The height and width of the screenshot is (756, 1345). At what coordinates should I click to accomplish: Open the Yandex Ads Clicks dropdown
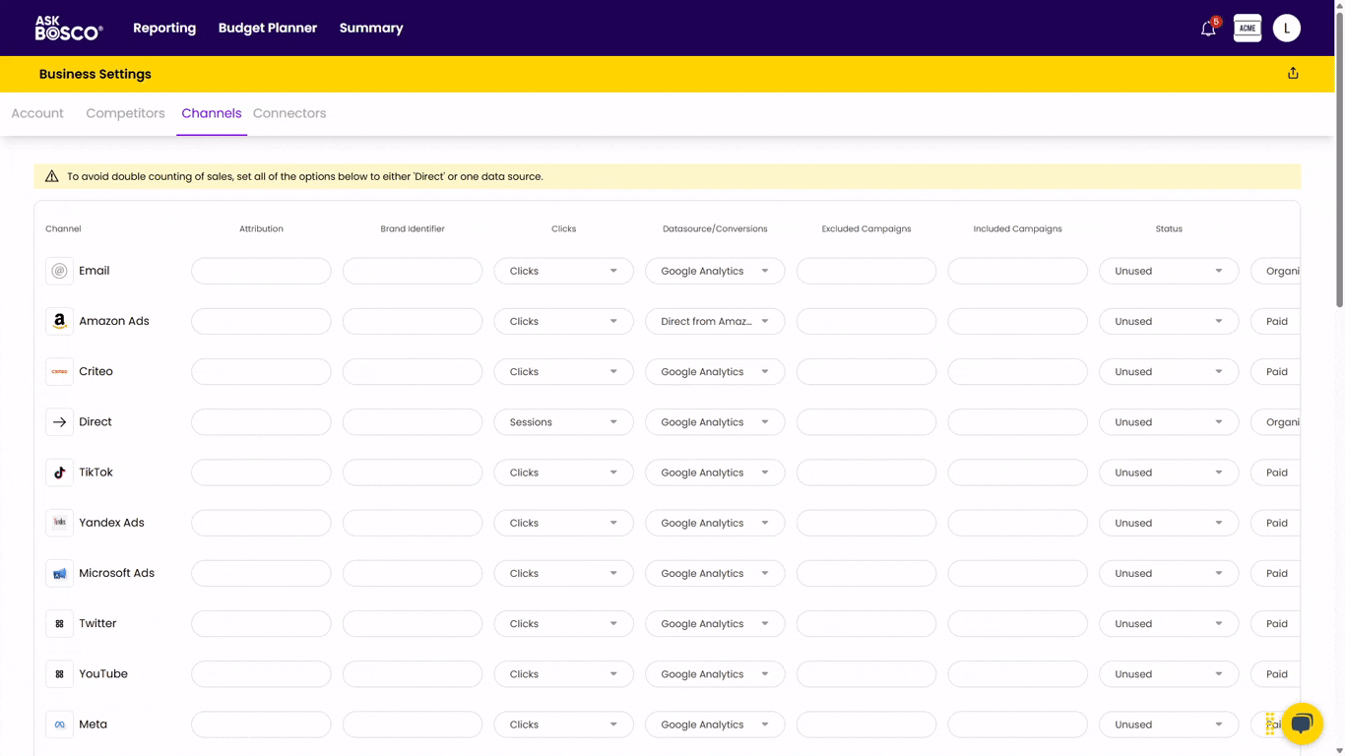[563, 523]
